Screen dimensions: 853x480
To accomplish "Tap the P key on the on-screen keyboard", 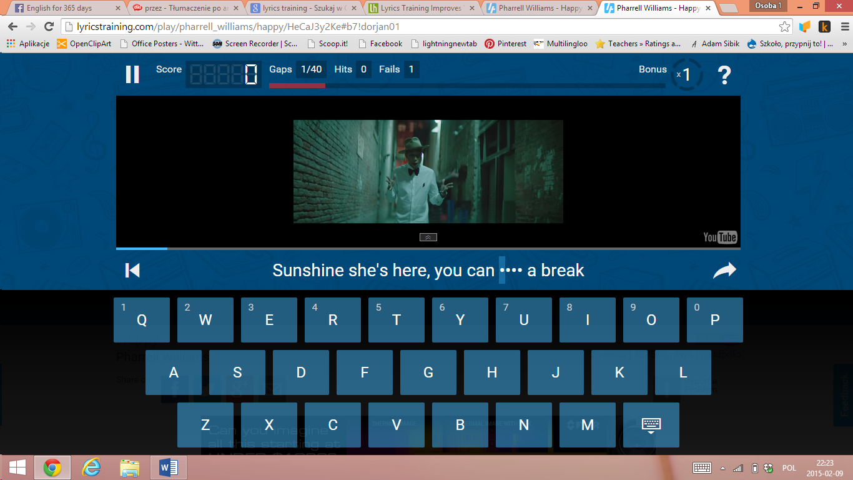I will [715, 320].
